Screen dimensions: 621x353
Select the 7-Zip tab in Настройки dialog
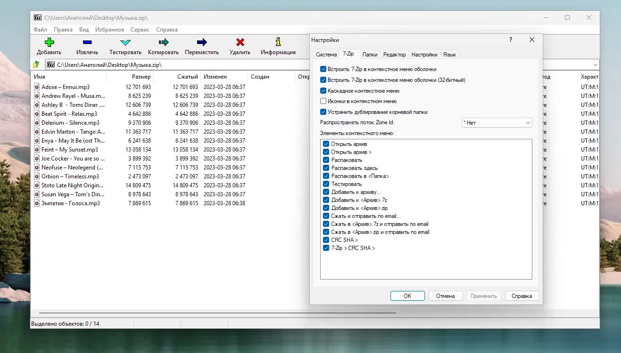(349, 54)
